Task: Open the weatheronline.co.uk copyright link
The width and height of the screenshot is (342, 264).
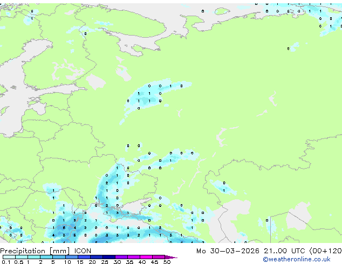Action: click(297, 259)
